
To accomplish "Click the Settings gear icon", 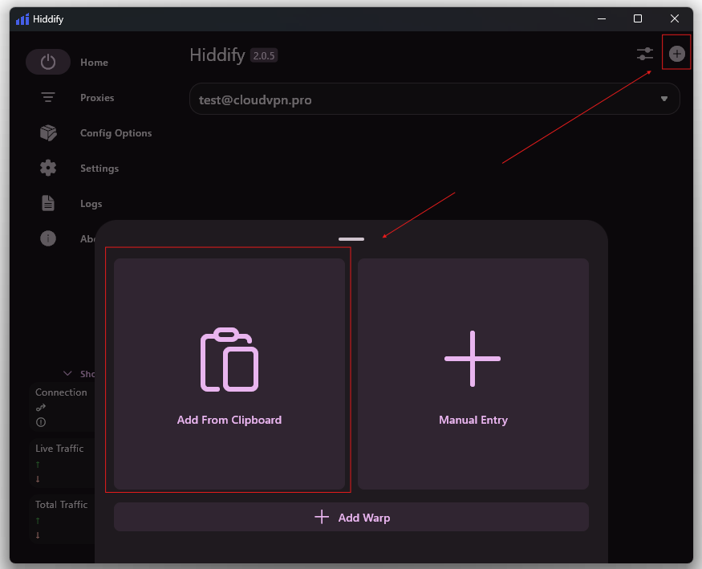I will tap(48, 168).
